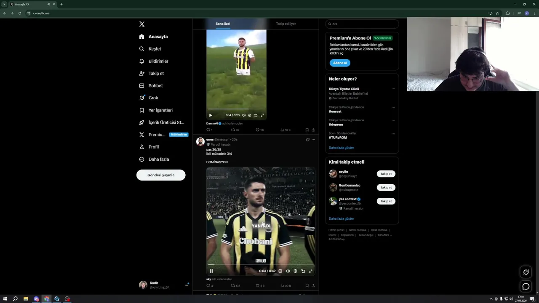Open Keşfet in the sidebar
This screenshot has height=303, width=539.
point(150,49)
